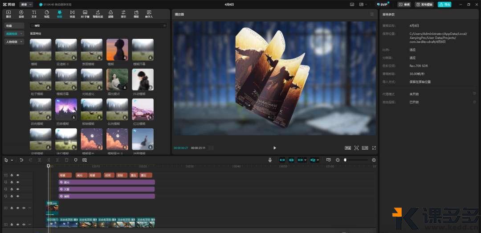481x233 pixels.
Task: Select the top purple effect clip
Action: [x=107, y=182]
